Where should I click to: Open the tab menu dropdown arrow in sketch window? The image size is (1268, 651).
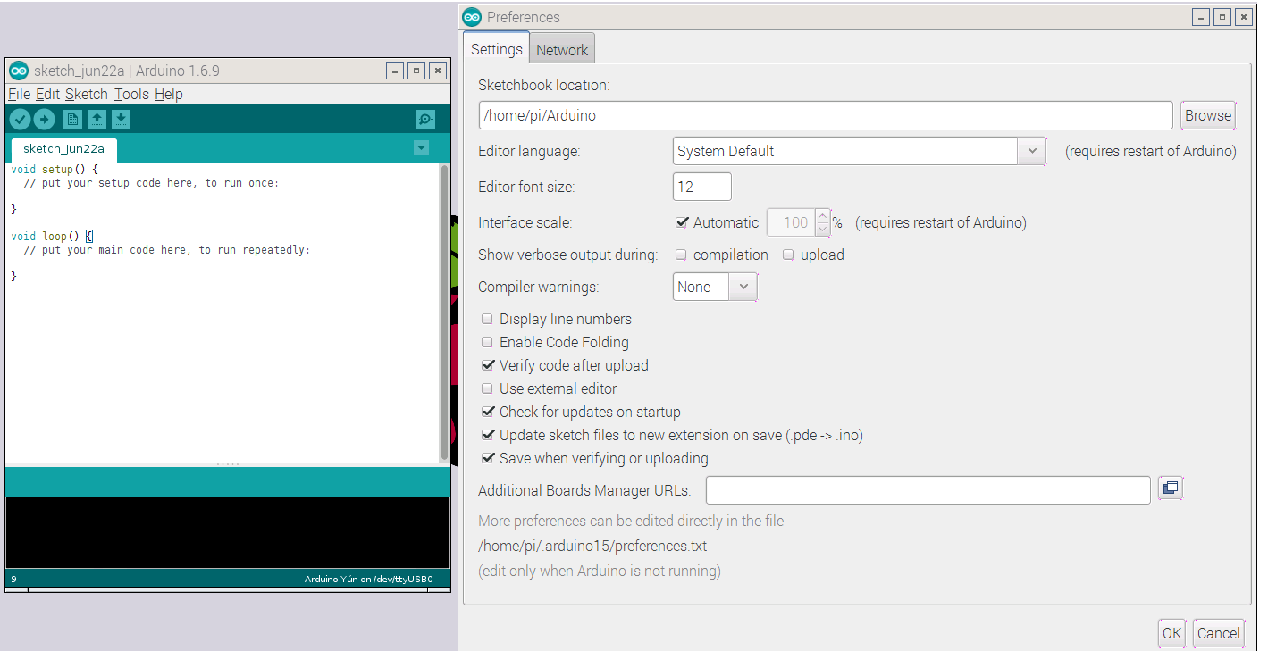[x=421, y=148]
